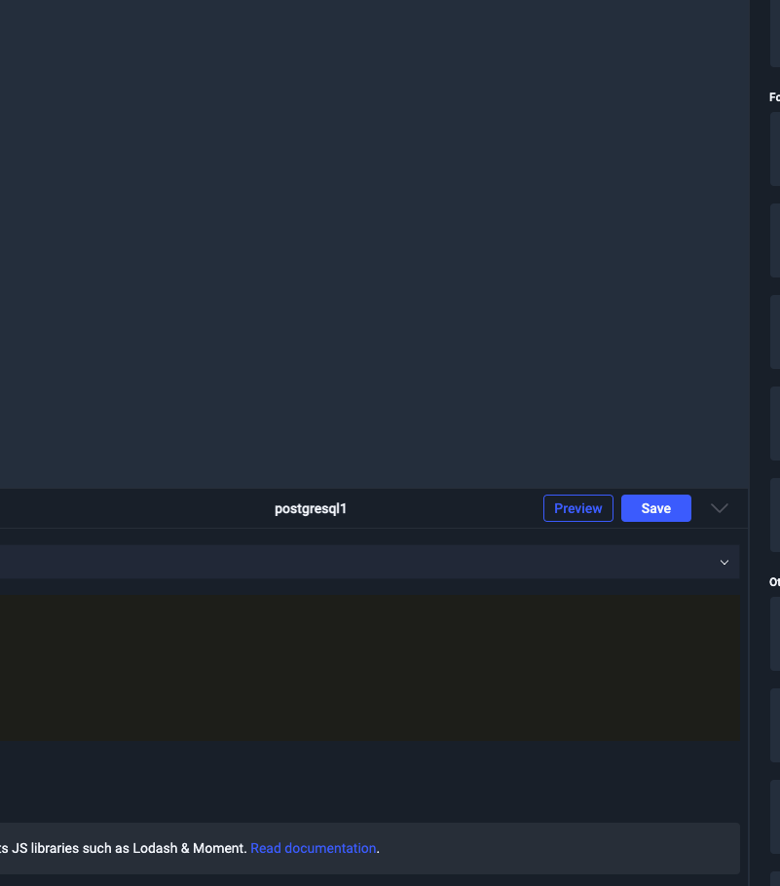Open the dropdown below the query name
This screenshot has height=886, width=780.
pyautogui.click(x=370, y=562)
